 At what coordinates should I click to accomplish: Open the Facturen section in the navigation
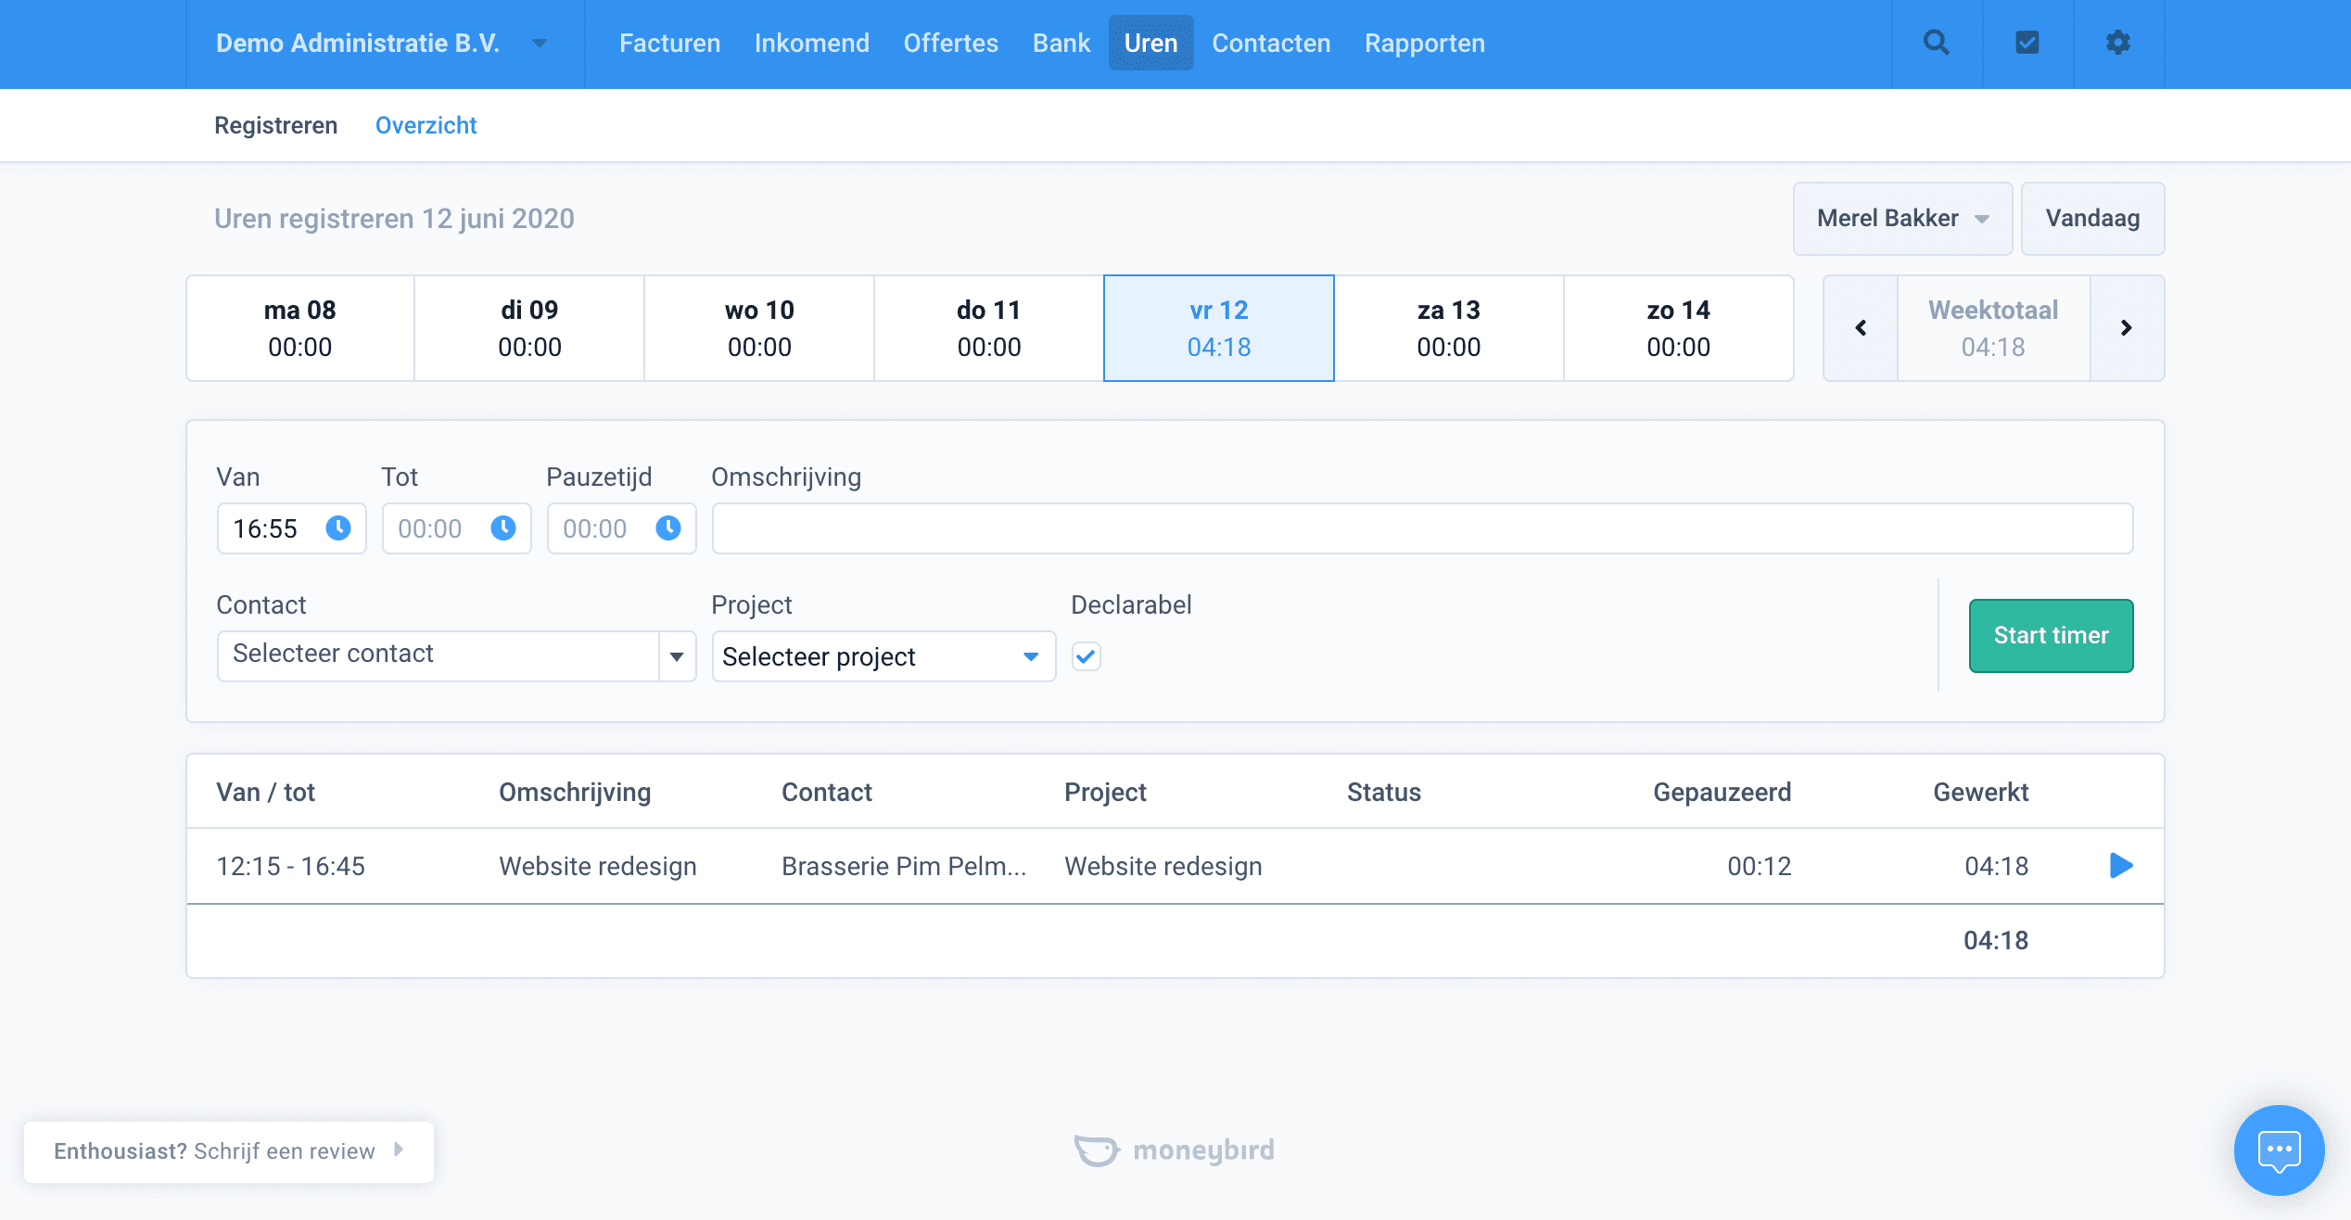click(x=669, y=43)
